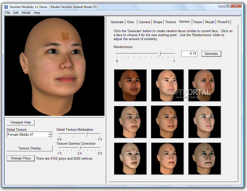
Task: Click the Randomness slider handle
Action: pos(160,53)
